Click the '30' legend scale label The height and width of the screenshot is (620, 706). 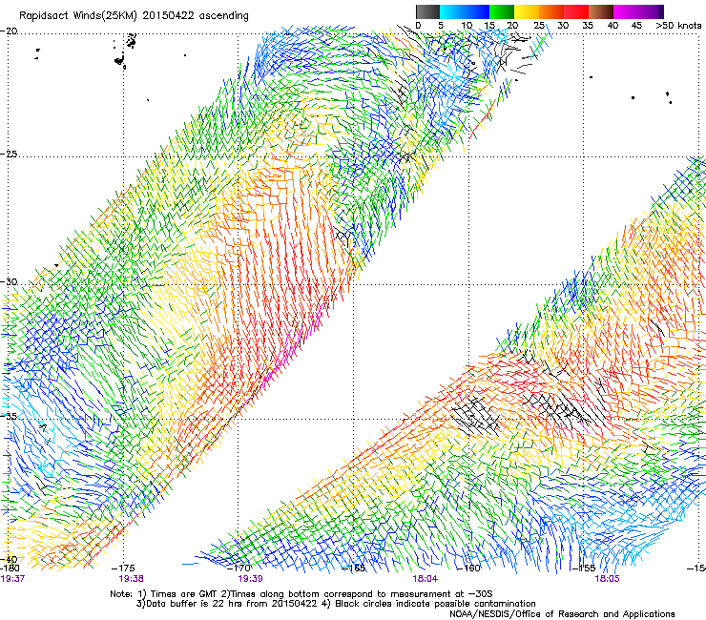pyautogui.click(x=563, y=26)
